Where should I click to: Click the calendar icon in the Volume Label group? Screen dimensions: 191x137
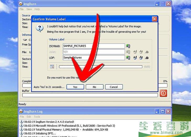tap(52, 67)
